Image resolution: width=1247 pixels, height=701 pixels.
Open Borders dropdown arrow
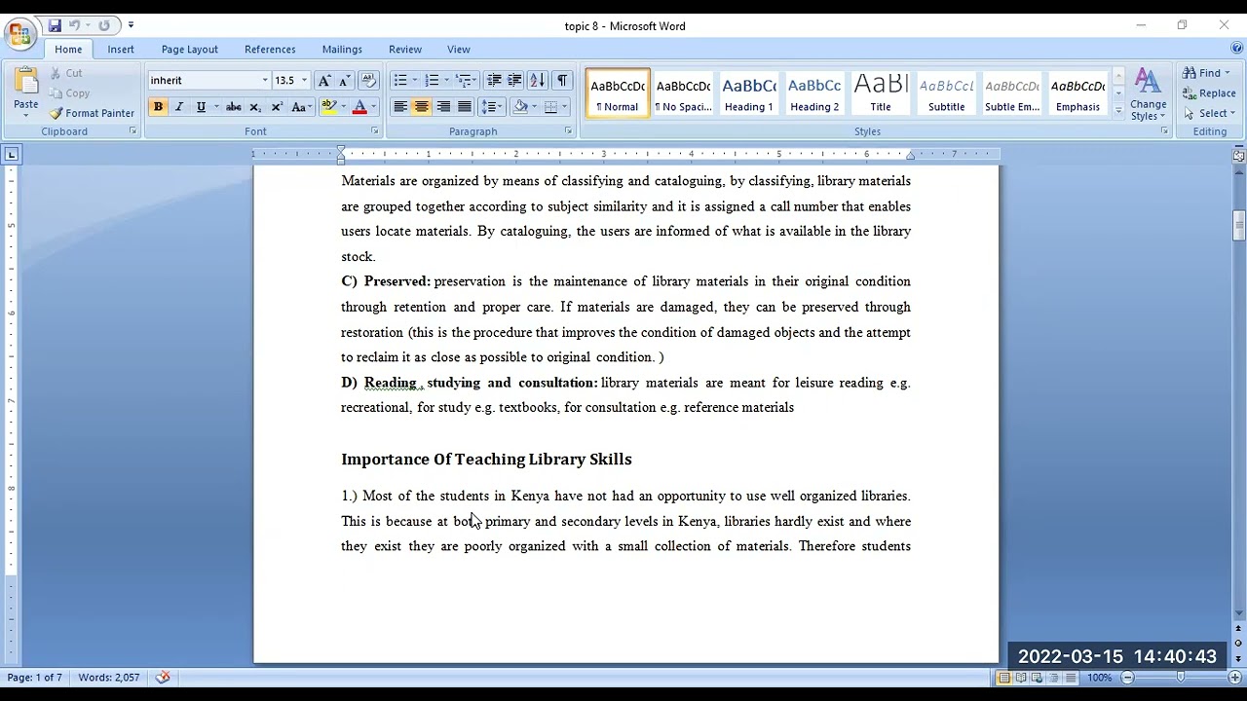pyautogui.click(x=565, y=107)
